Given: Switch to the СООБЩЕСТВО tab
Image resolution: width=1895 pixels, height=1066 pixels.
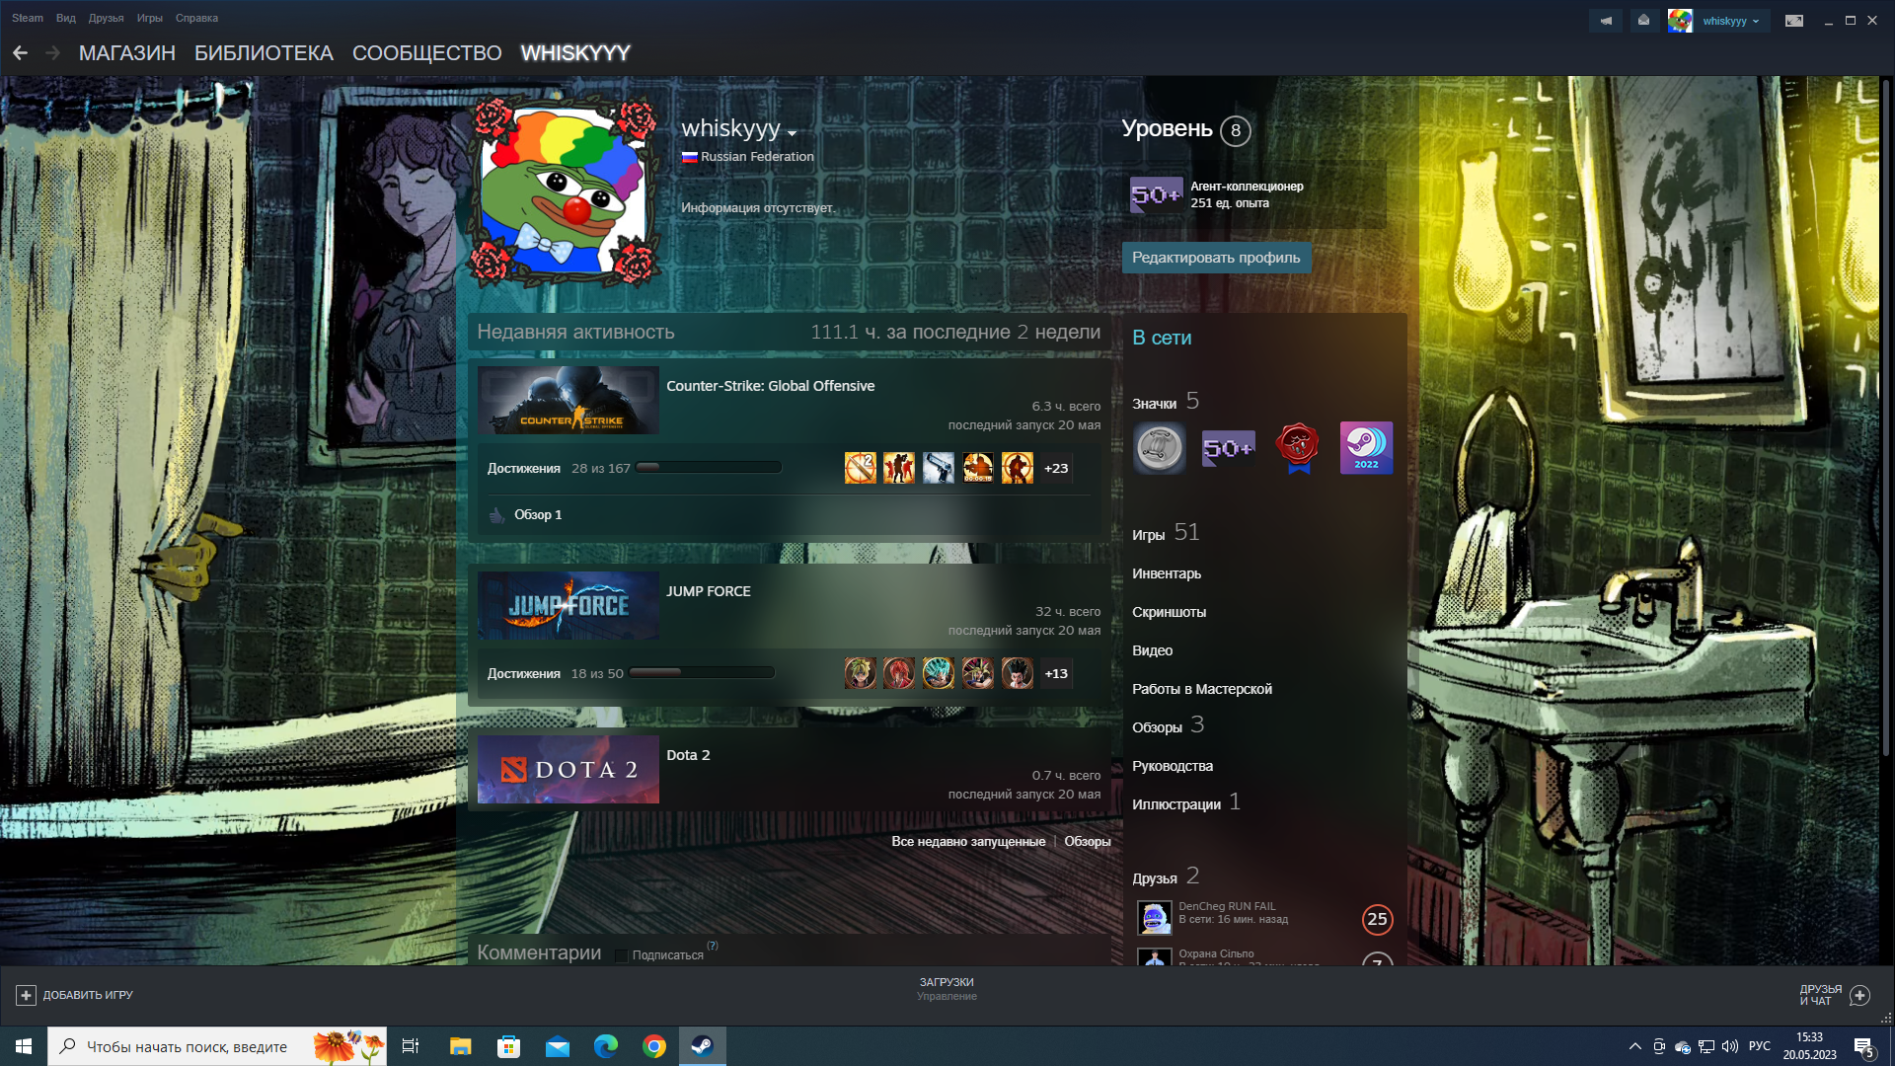Looking at the screenshot, I should pyautogui.click(x=427, y=53).
